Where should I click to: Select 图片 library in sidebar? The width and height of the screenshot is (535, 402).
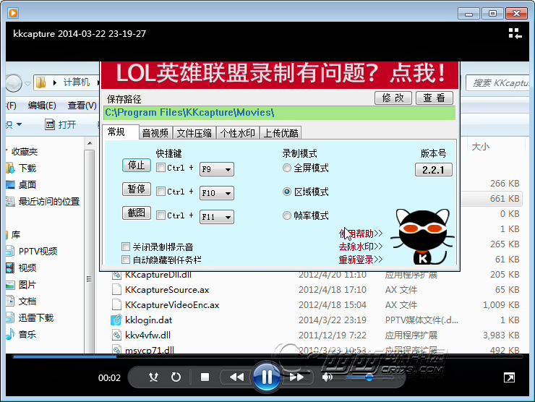point(27,285)
